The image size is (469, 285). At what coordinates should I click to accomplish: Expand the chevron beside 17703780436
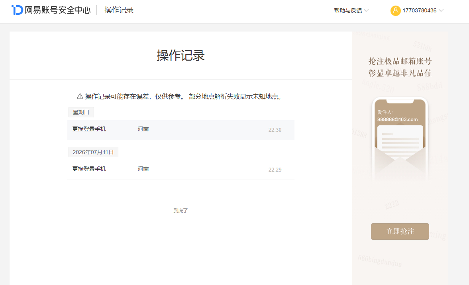click(x=441, y=10)
